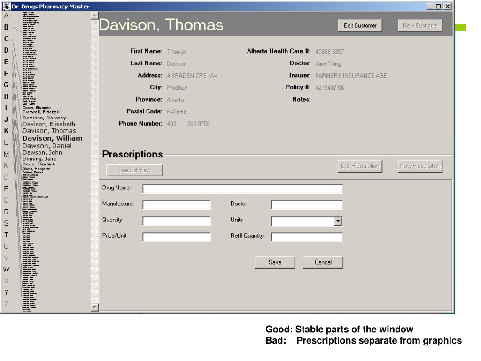Jump to letter K in the index
Viewport: 481px width, 361px height.
6,131
